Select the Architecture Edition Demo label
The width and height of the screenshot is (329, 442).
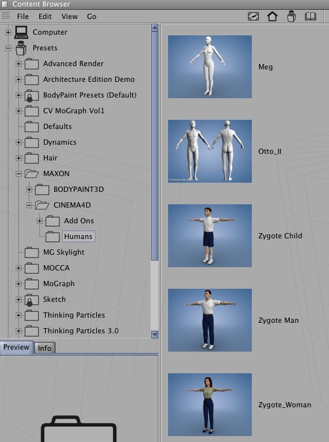(89, 79)
